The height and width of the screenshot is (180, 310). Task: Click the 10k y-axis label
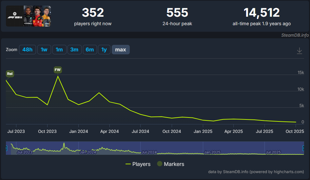tap(301, 89)
